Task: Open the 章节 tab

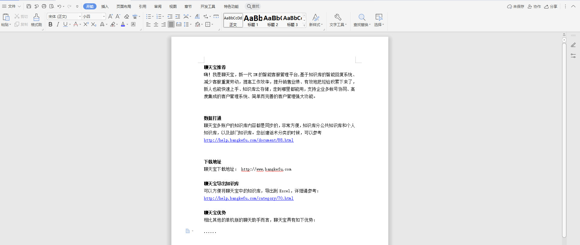Action: [x=188, y=6]
